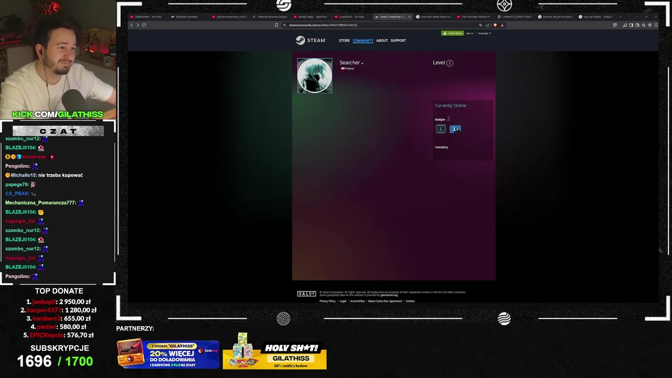
Task: Open the blue 1+ badge icon
Action: (x=455, y=129)
